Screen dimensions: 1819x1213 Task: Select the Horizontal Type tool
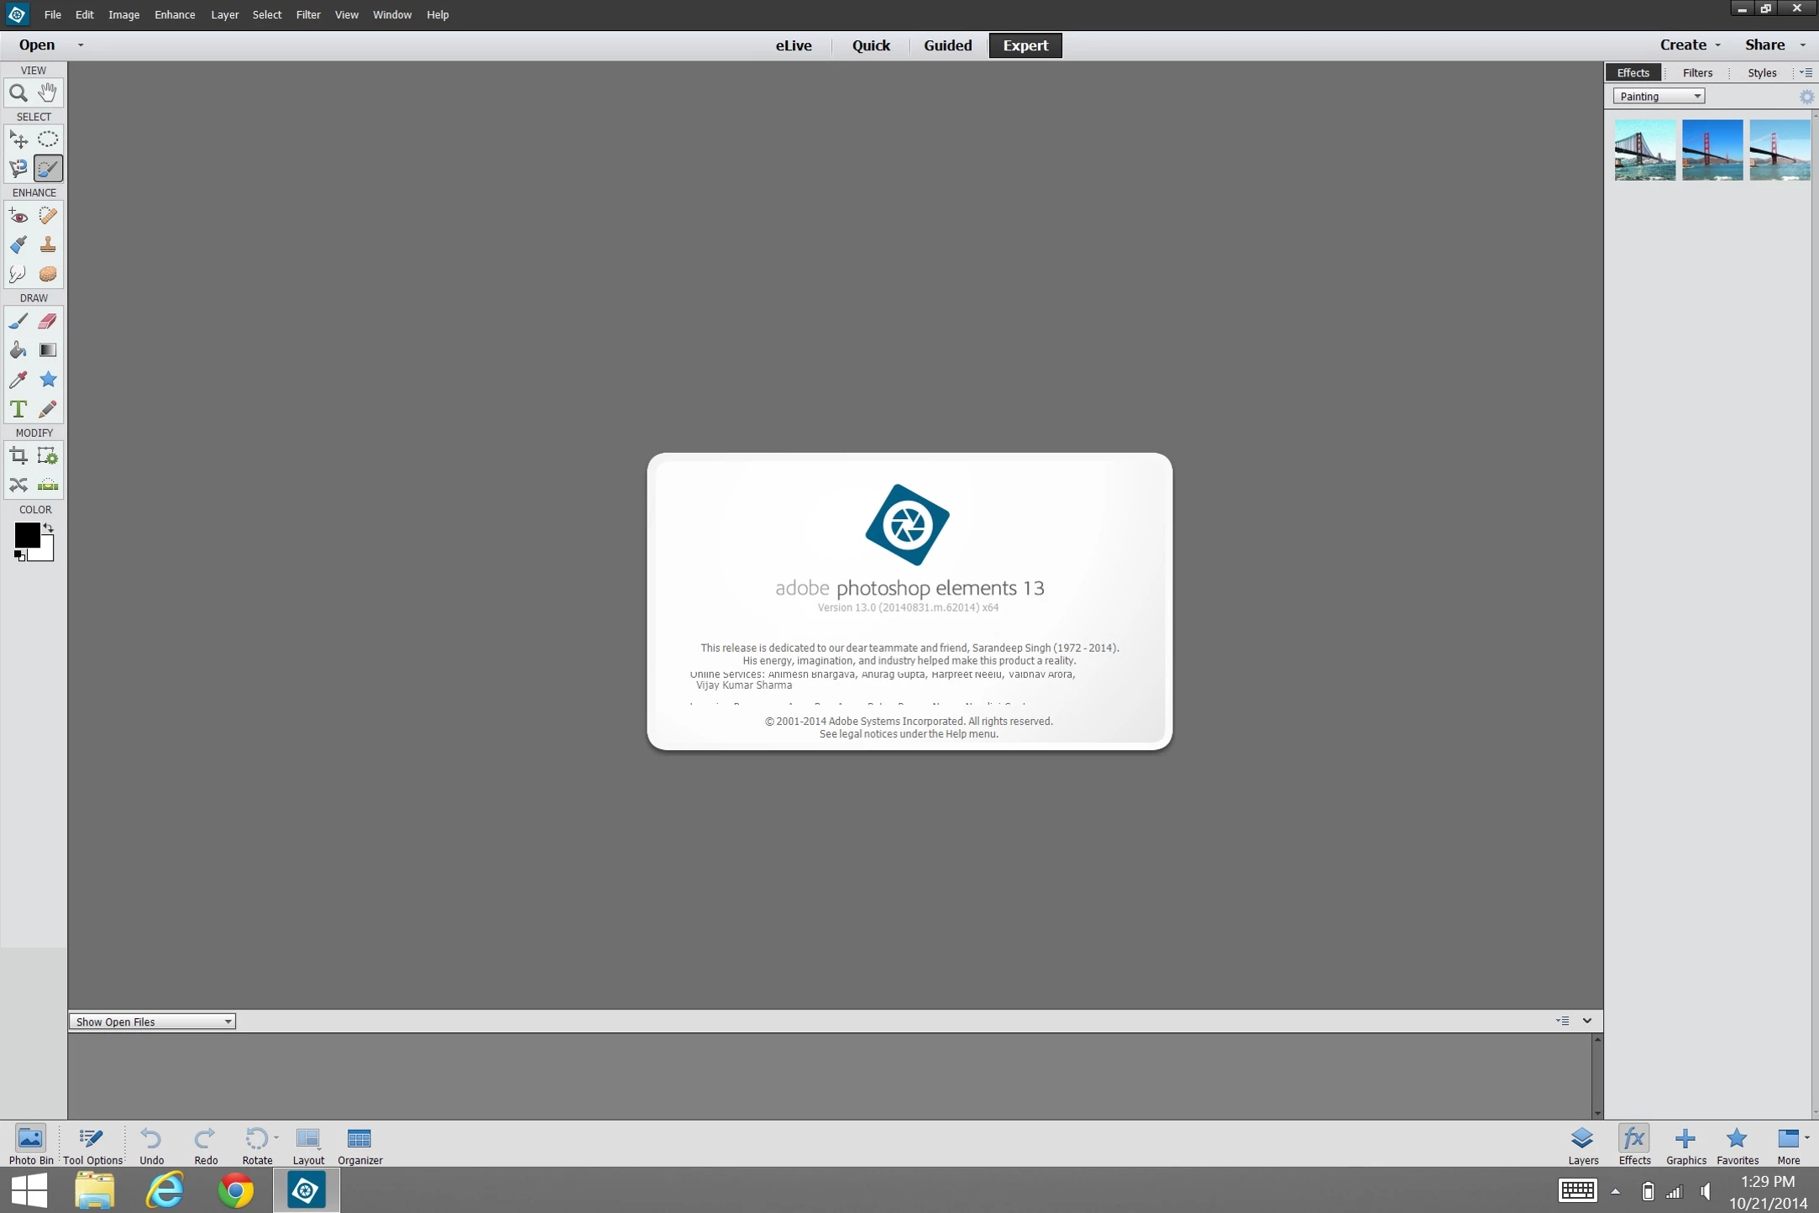[18, 409]
